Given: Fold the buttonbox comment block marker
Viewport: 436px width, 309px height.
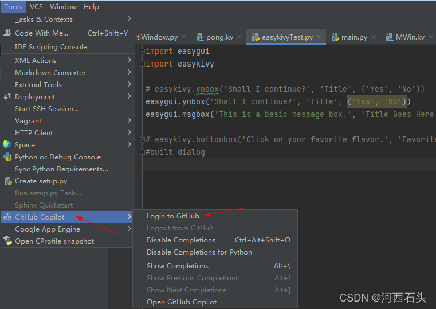Looking at the screenshot, I should click(142, 139).
